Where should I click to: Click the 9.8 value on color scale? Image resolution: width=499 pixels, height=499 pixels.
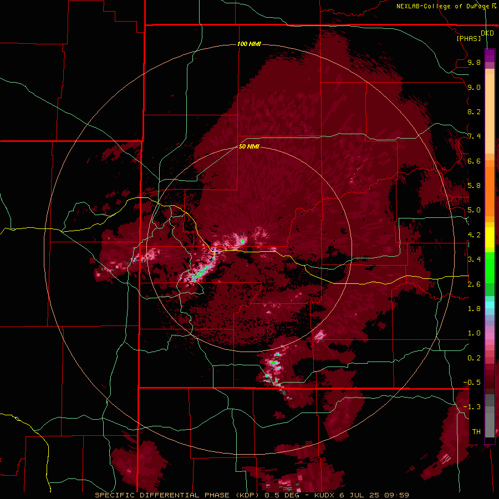tap(474, 63)
